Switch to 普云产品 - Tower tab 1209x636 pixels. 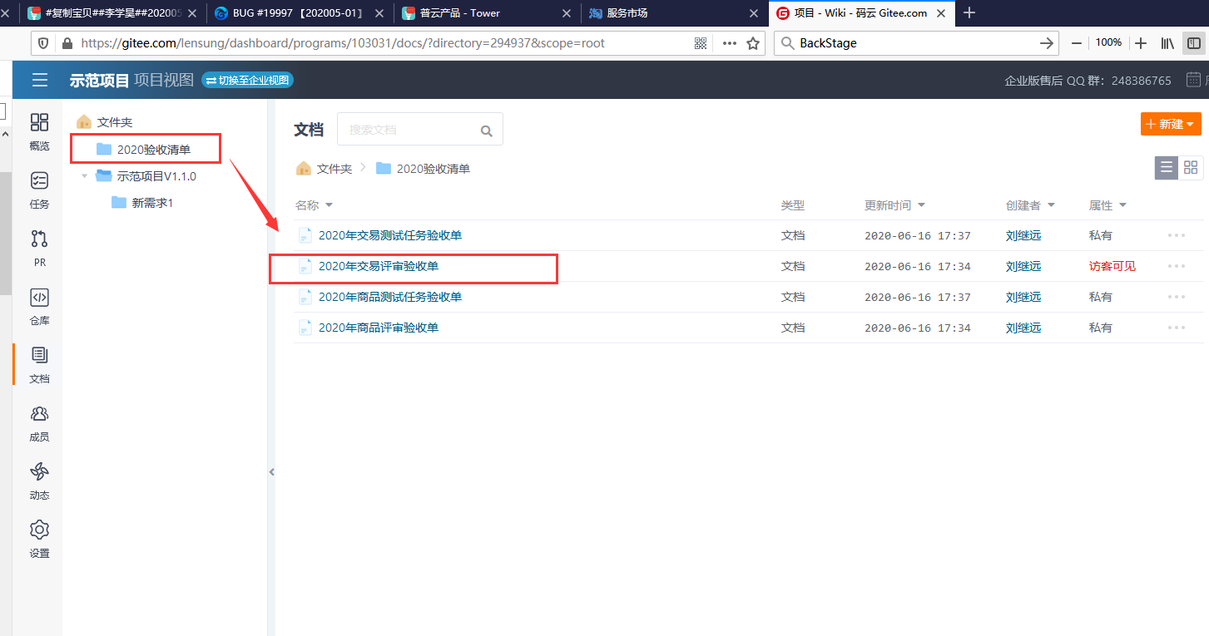pos(486,13)
